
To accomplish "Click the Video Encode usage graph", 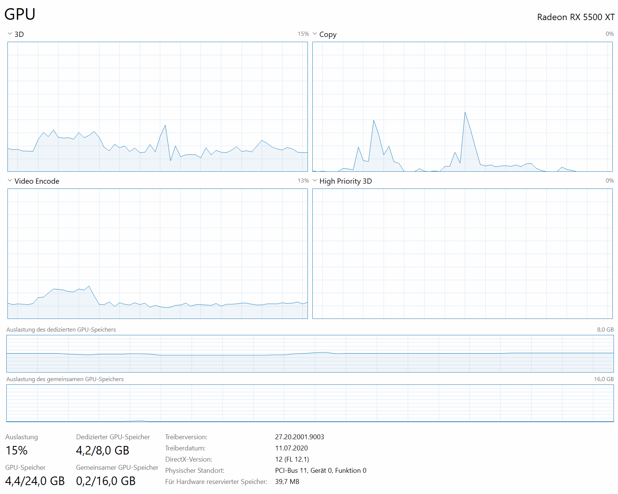I will 158,254.
